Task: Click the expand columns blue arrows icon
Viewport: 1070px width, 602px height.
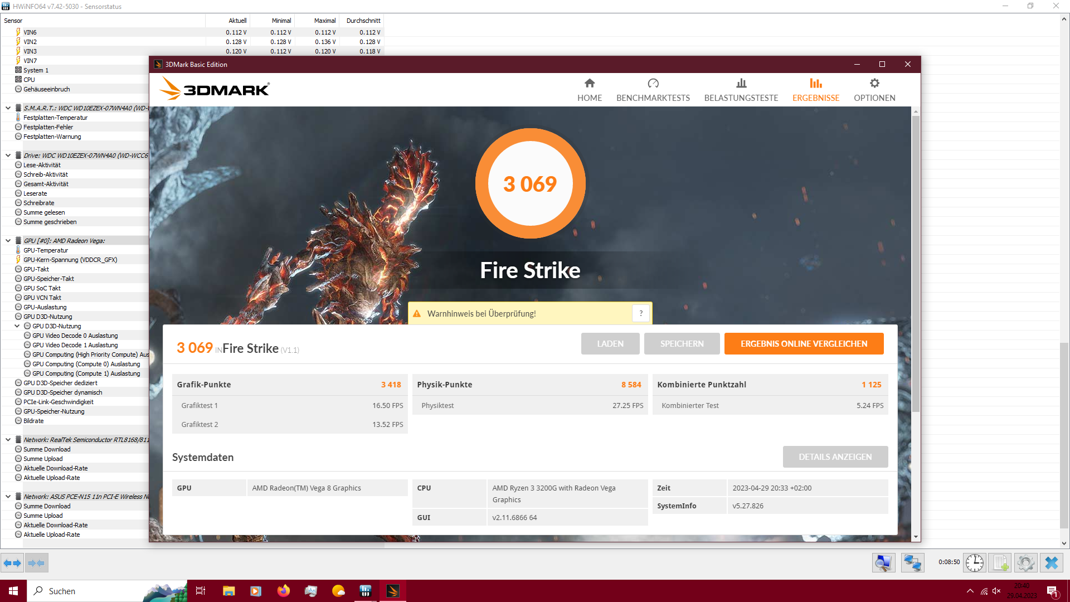Action: [12, 563]
